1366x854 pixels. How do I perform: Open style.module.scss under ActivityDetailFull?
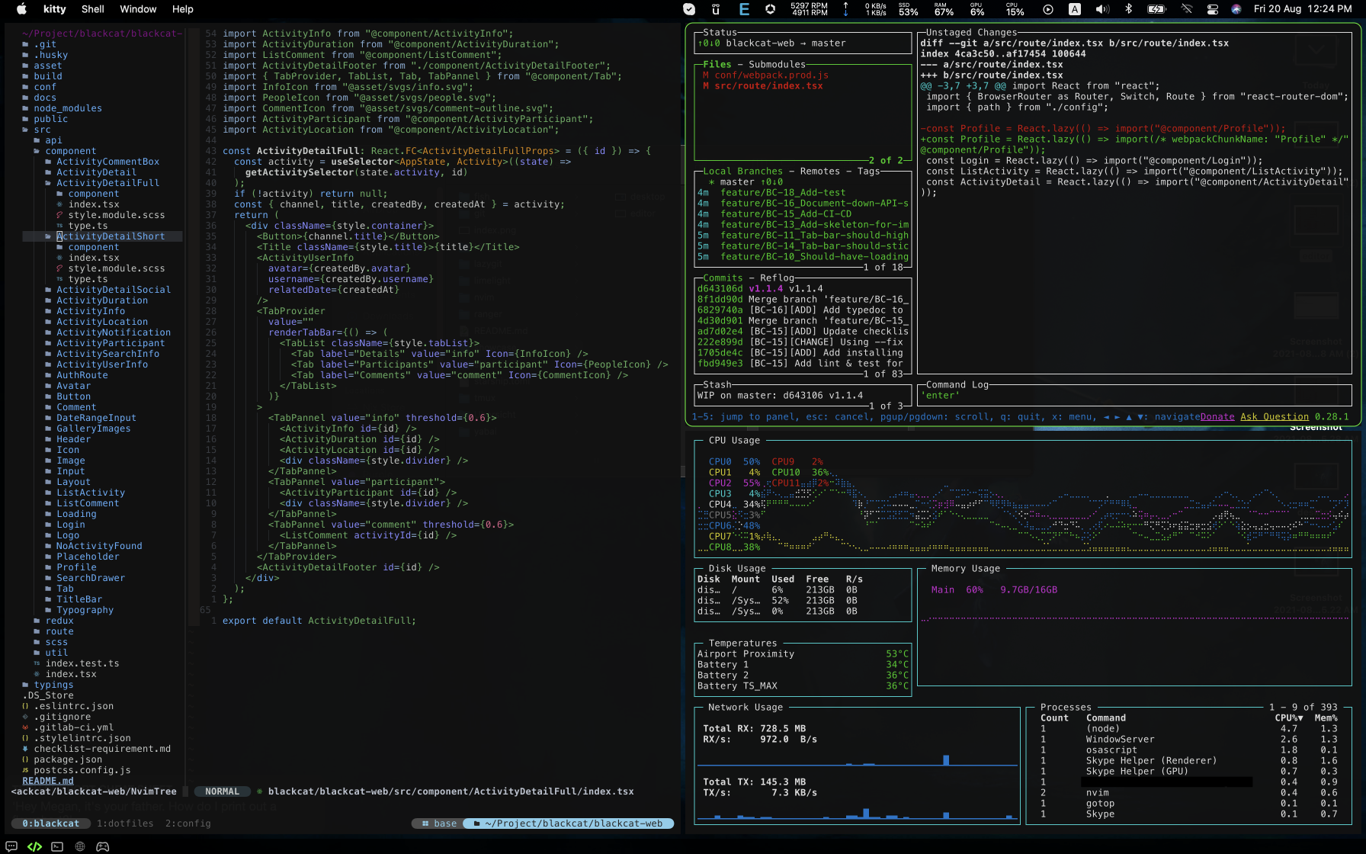[116, 215]
